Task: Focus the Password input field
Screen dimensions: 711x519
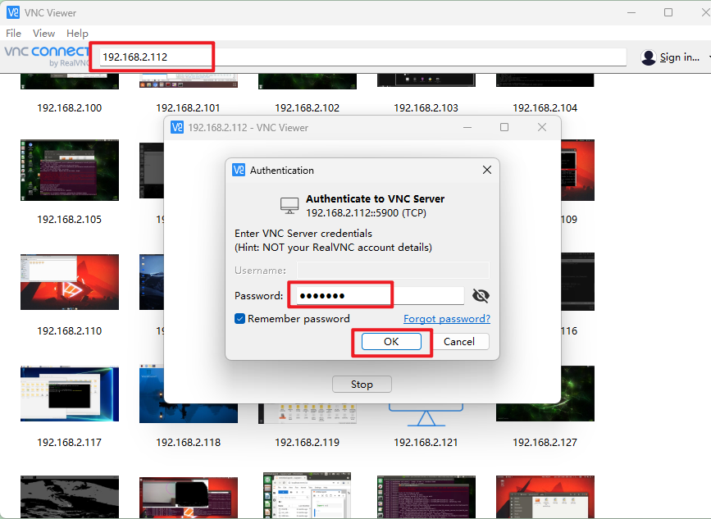Action: 381,296
